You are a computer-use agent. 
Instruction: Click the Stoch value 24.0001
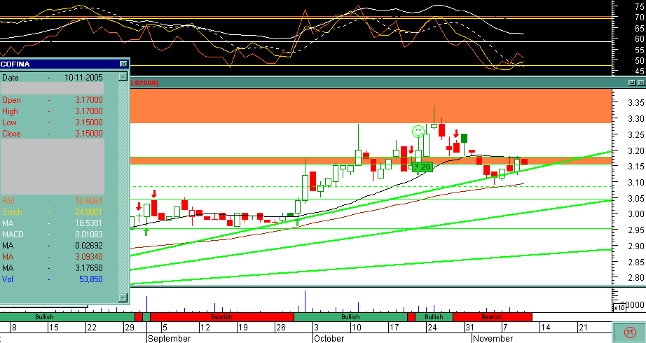tap(88, 212)
